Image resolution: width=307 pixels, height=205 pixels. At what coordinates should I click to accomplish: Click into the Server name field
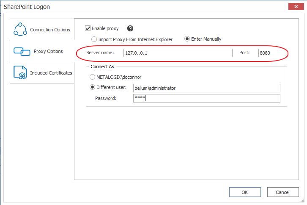click(178, 53)
